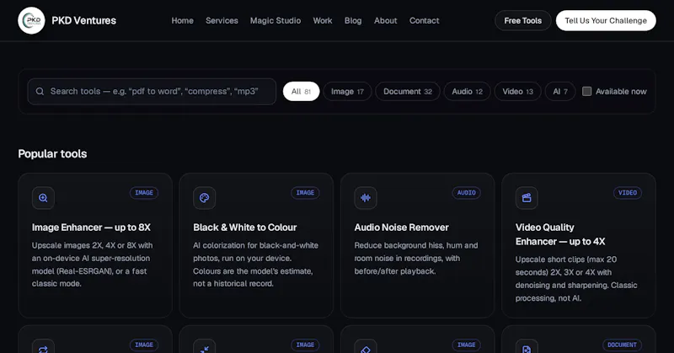Open the Services navigation link
Screen dimensions: 674x353
(x=222, y=20)
